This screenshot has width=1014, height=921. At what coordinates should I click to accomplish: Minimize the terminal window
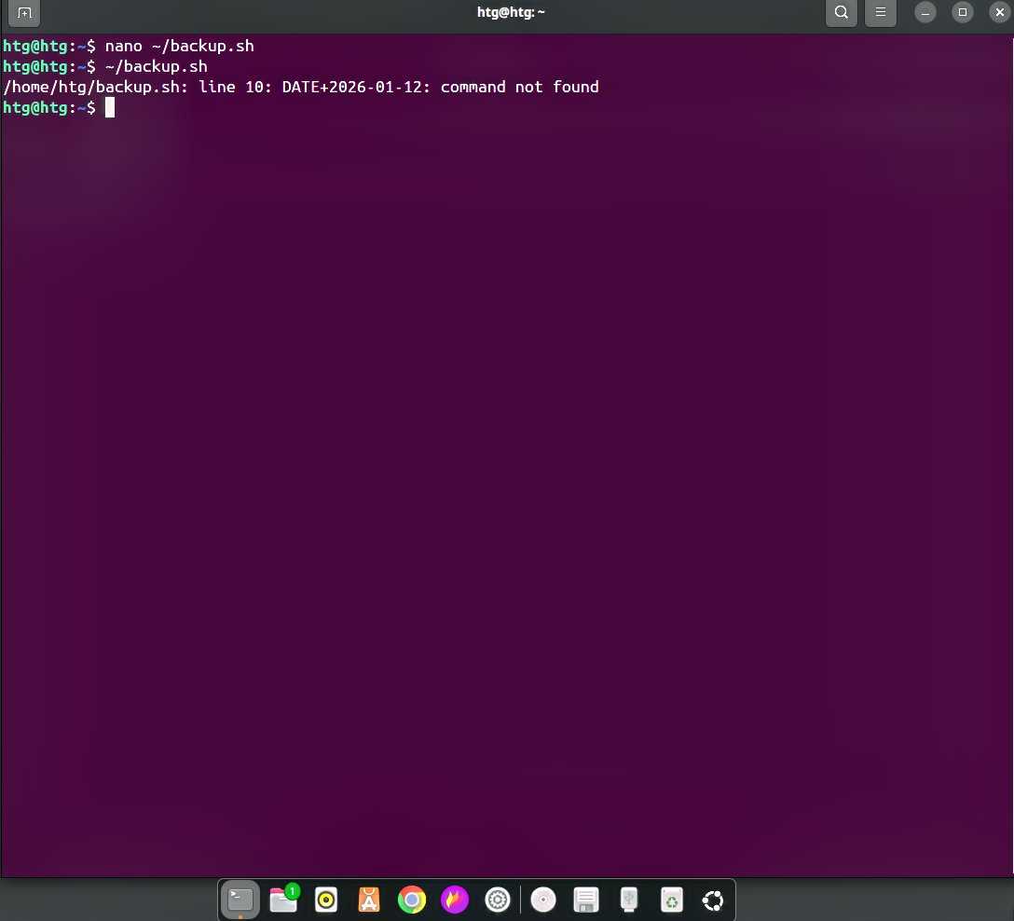pos(925,12)
